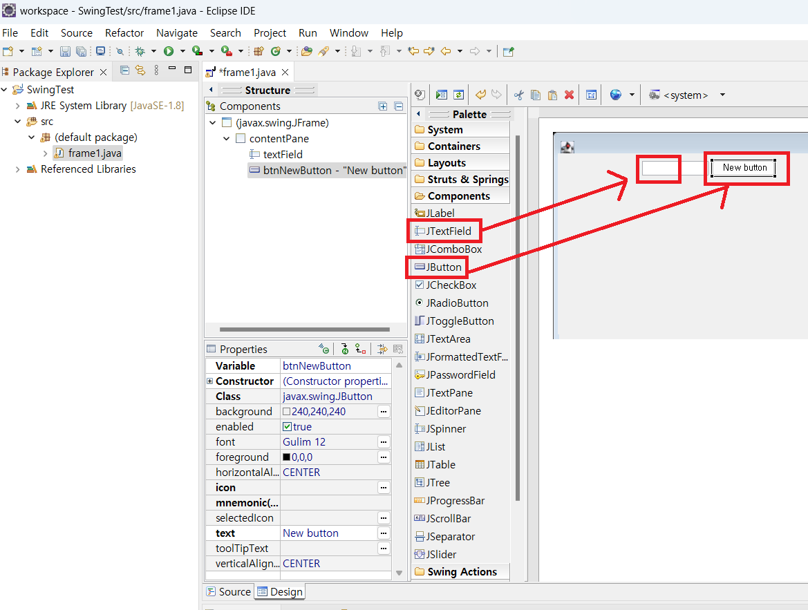Open the Refactor menu
The image size is (808, 610).
tap(124, 33)
